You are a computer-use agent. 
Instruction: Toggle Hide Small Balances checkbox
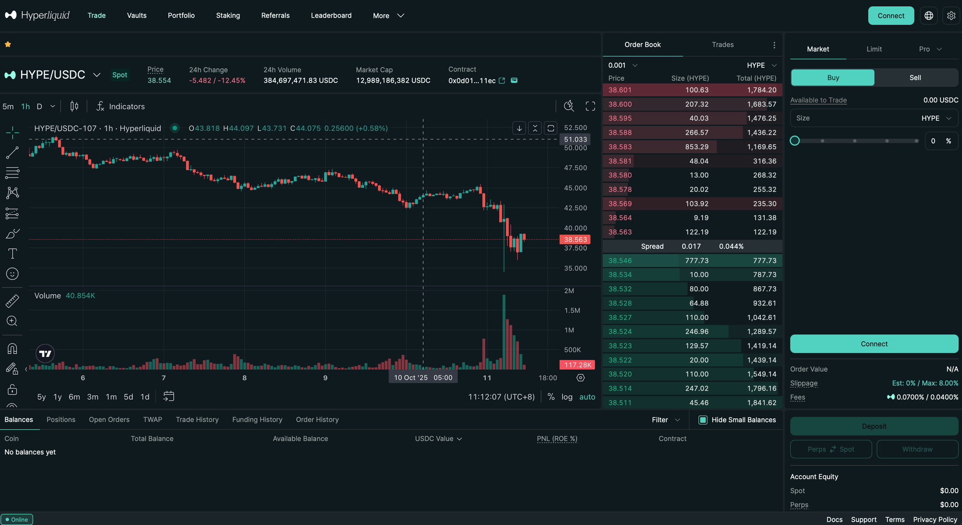(x=703, y=420)
